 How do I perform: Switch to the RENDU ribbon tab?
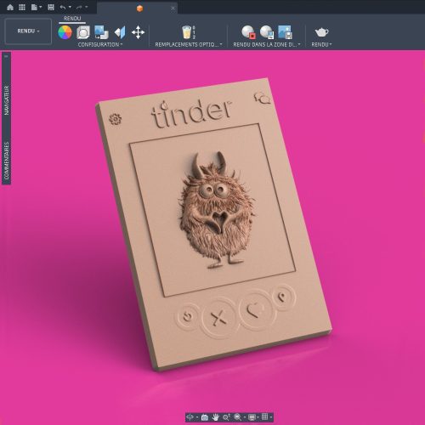(x=72, y=19)
